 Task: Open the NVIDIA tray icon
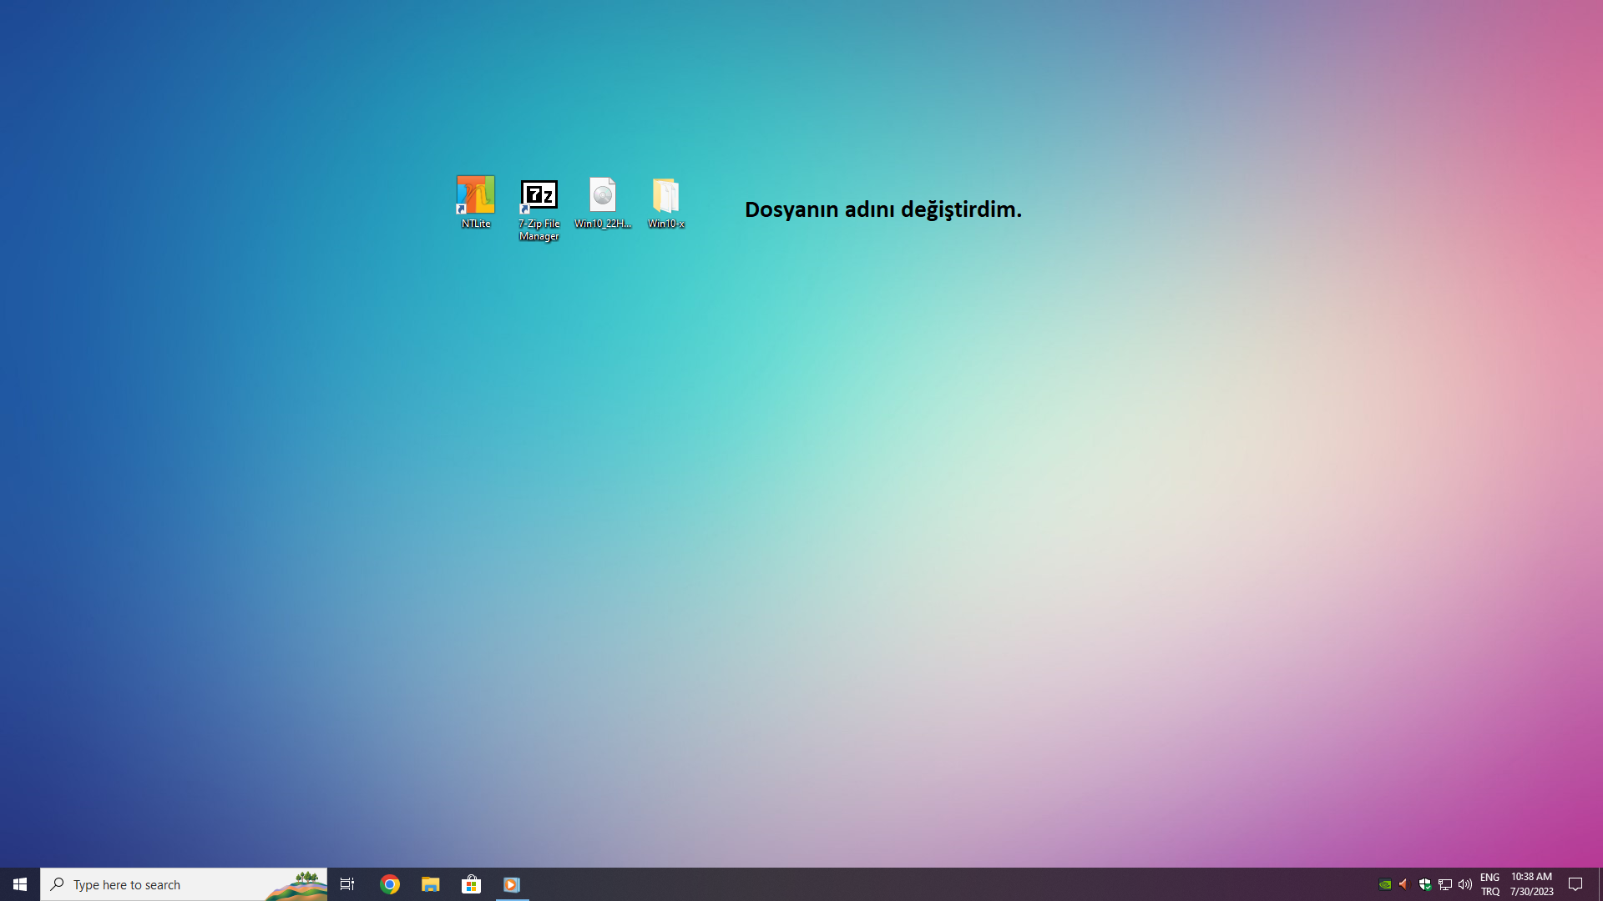pyautogui.click(x=1385, y=884)
